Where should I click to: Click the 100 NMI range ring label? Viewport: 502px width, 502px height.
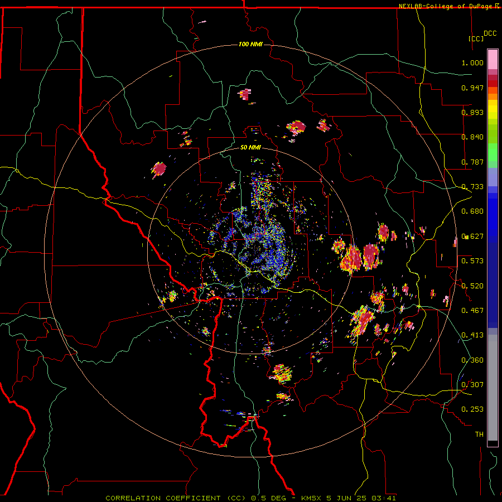point(250,44)
